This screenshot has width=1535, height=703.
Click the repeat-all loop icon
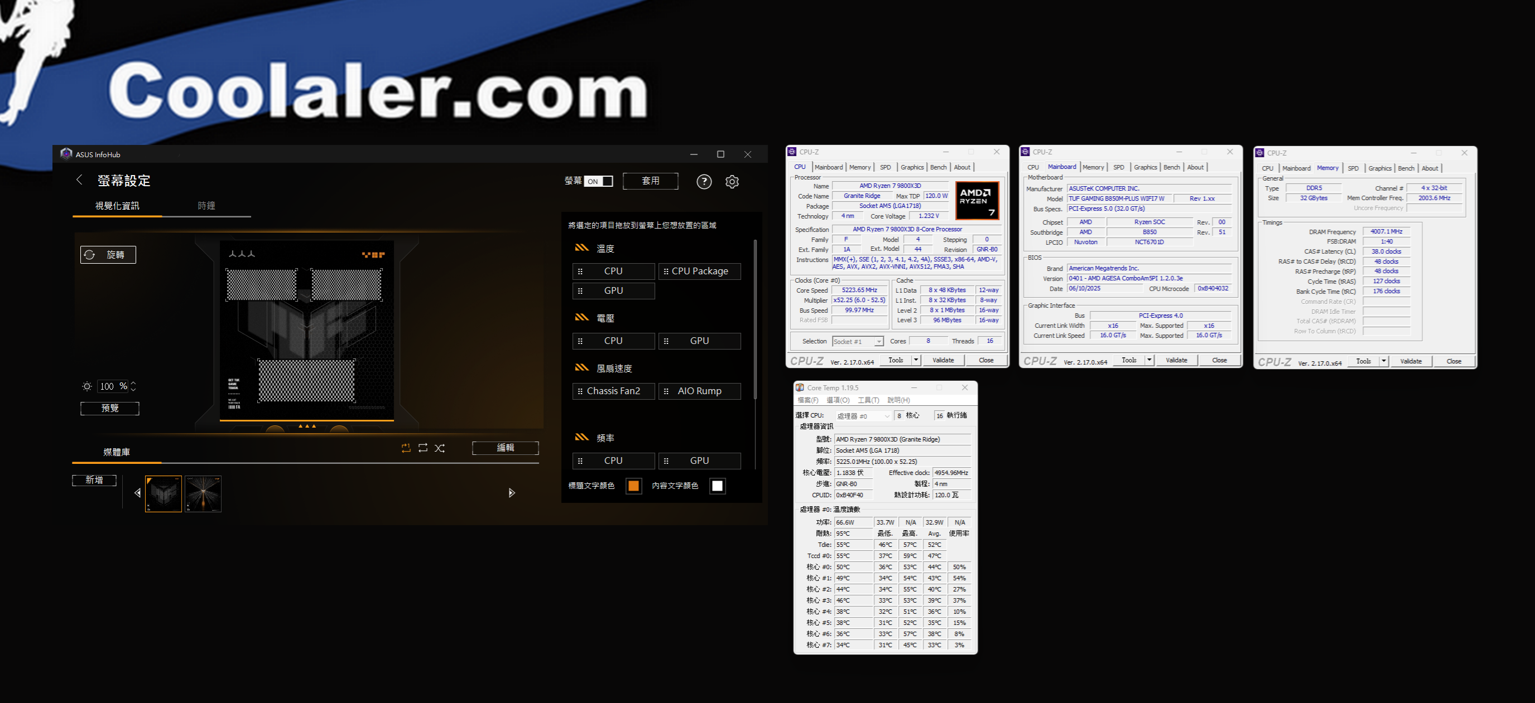(x=422, y=448)
